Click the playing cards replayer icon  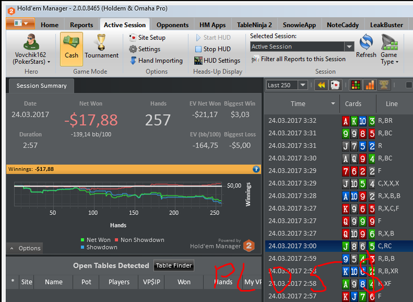pyautogui.click(x=335, y=85)
